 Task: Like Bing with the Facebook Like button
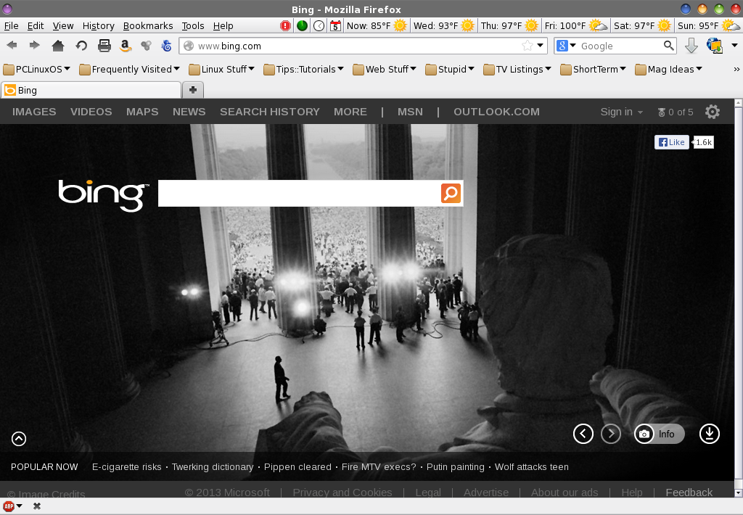[x=671, y=142]
